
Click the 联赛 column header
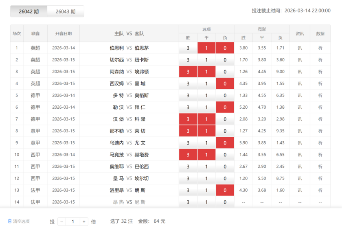point(35,33)
